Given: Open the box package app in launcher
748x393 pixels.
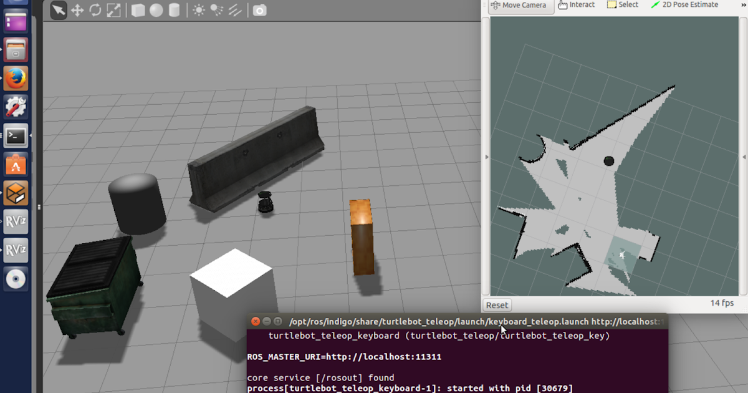Looking at the screenshot, I should click(x=16, y=193).
